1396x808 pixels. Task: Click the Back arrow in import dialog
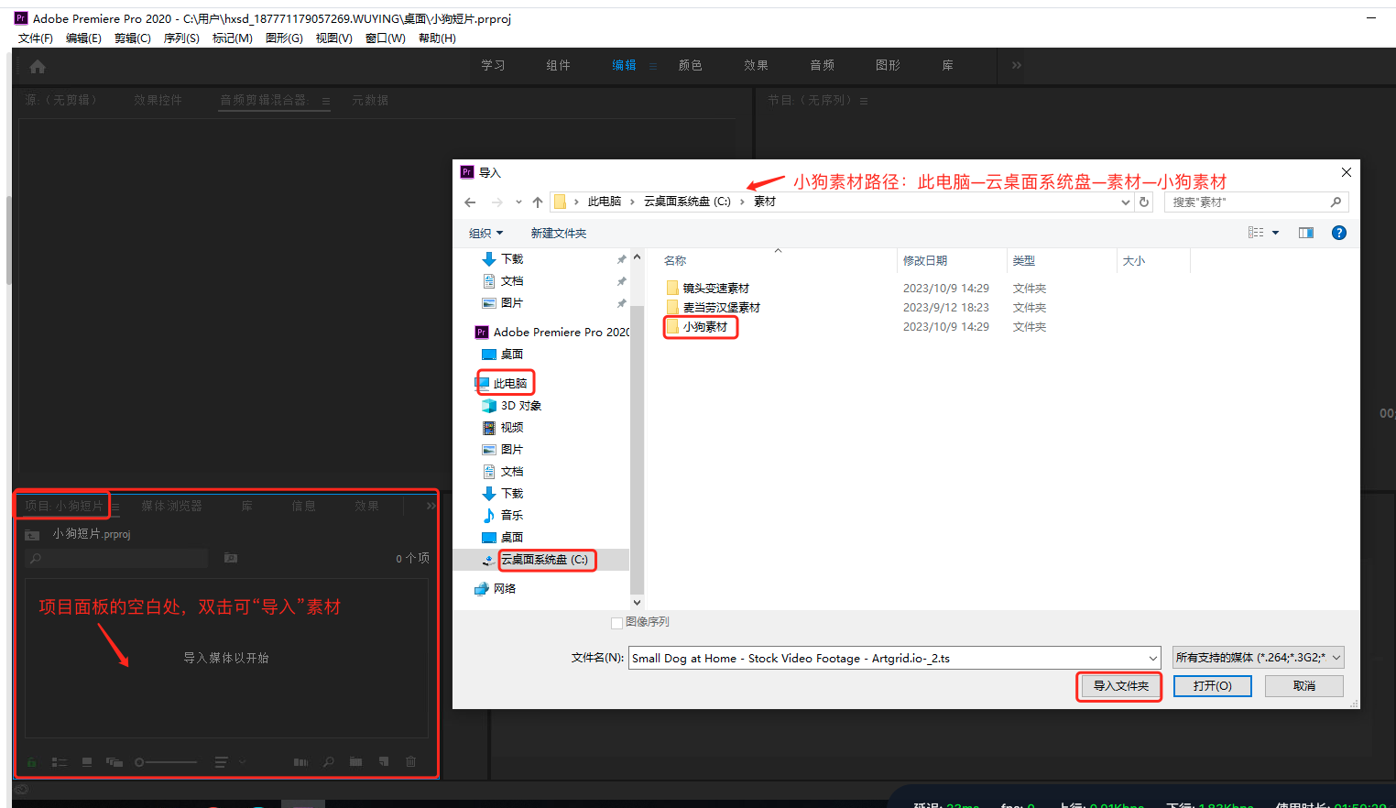coord(470,202)
